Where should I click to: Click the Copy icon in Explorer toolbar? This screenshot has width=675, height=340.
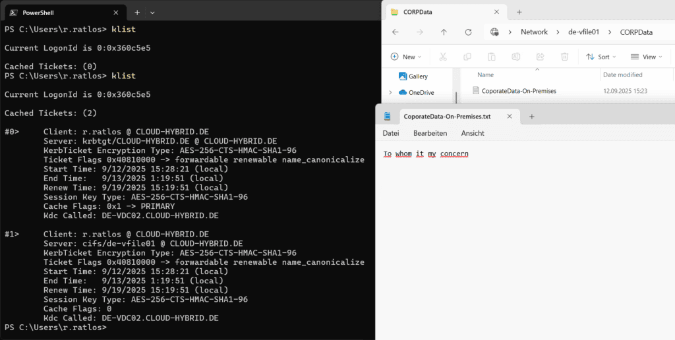pos(467,57)
